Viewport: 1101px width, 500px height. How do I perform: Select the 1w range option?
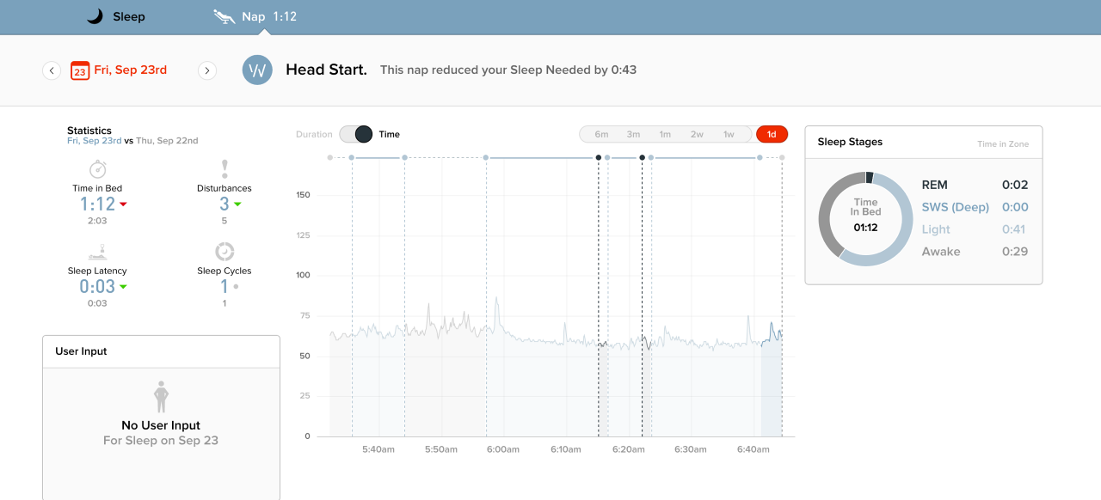(729, 134)
